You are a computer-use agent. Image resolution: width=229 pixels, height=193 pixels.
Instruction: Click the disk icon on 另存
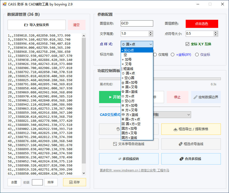coord(71,182)
